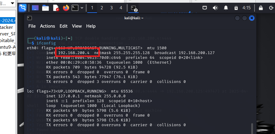Expand the dropdown arrow at top-left

[12, 3]
